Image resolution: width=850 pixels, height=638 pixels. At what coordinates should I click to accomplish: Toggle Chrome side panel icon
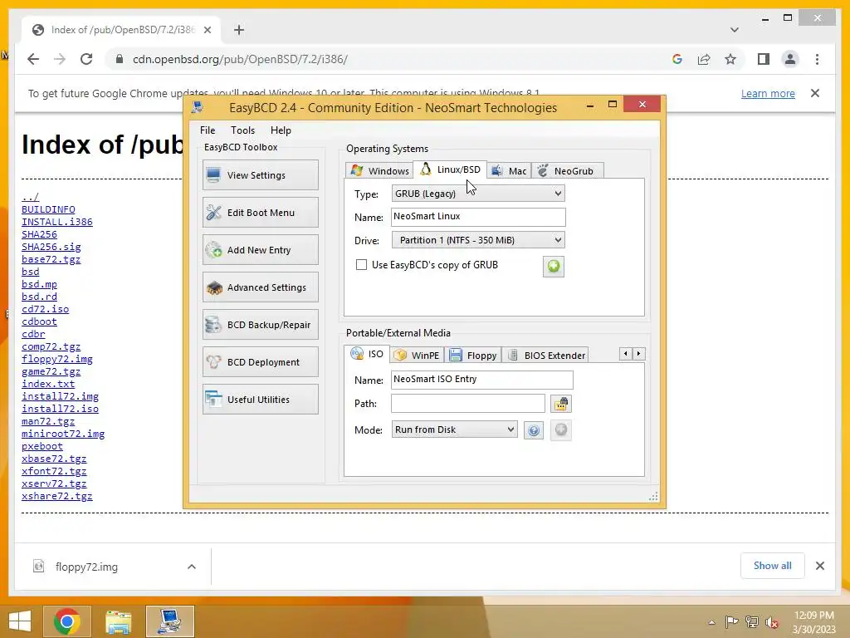(764, 59)
